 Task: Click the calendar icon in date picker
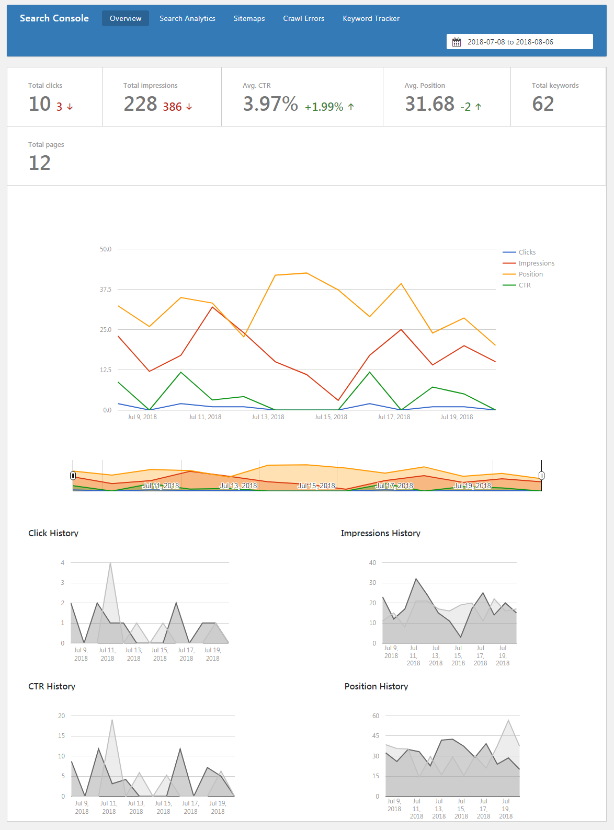pyautogui.click(x=457, y=42)
